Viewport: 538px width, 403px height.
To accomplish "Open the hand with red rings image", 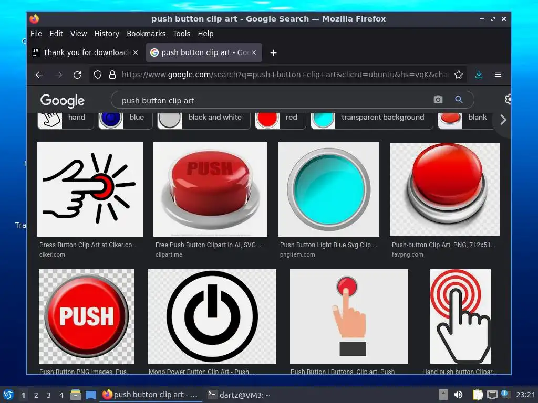I will 460,316.
